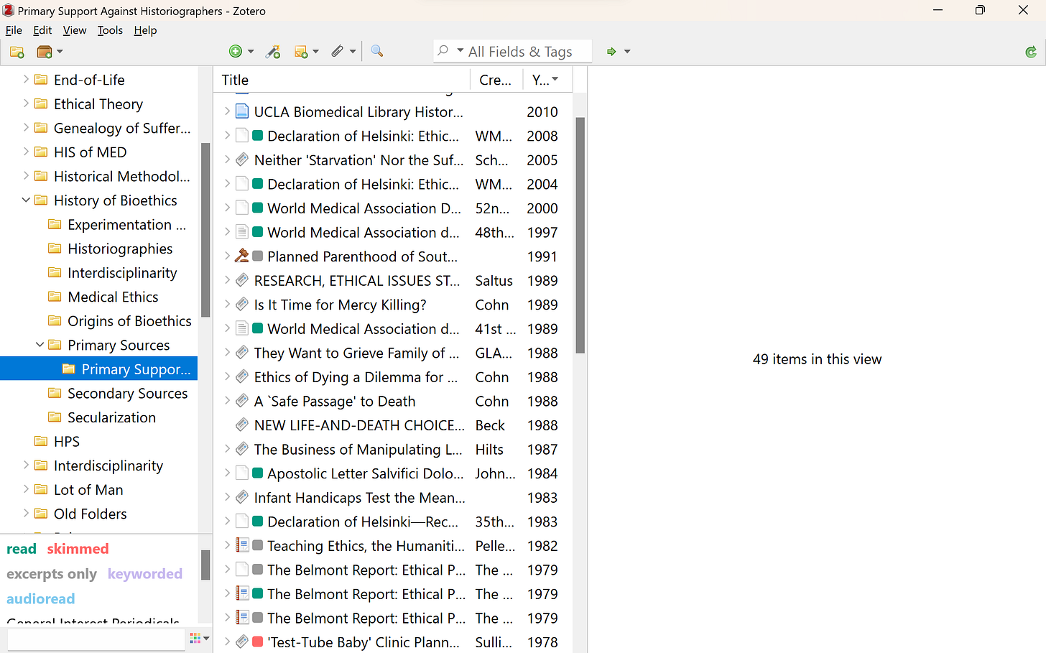Sort items by the Title column
This screenshot has height=653, width=1046.
tap(341, 80)
